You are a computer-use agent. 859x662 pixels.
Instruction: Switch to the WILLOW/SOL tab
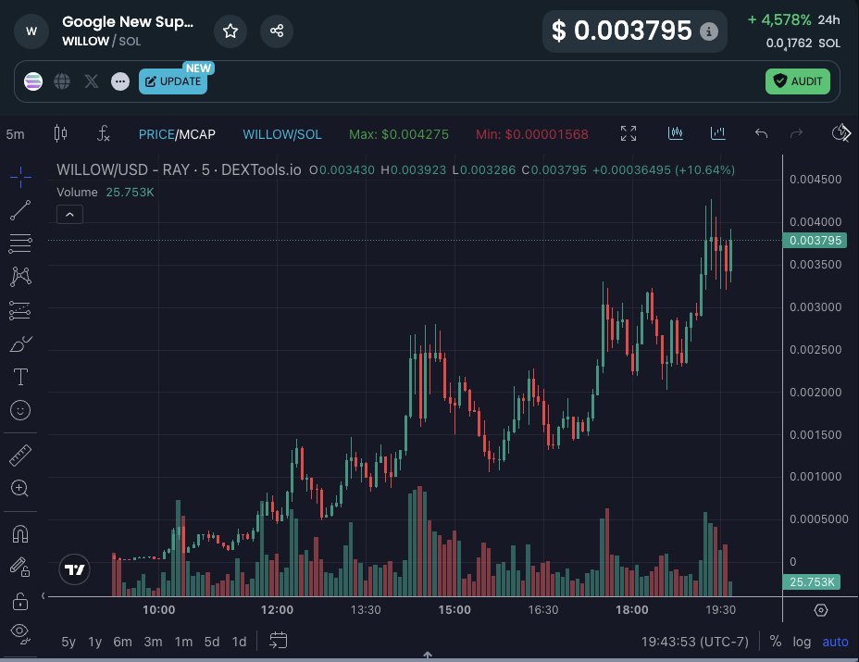[282, 134]
